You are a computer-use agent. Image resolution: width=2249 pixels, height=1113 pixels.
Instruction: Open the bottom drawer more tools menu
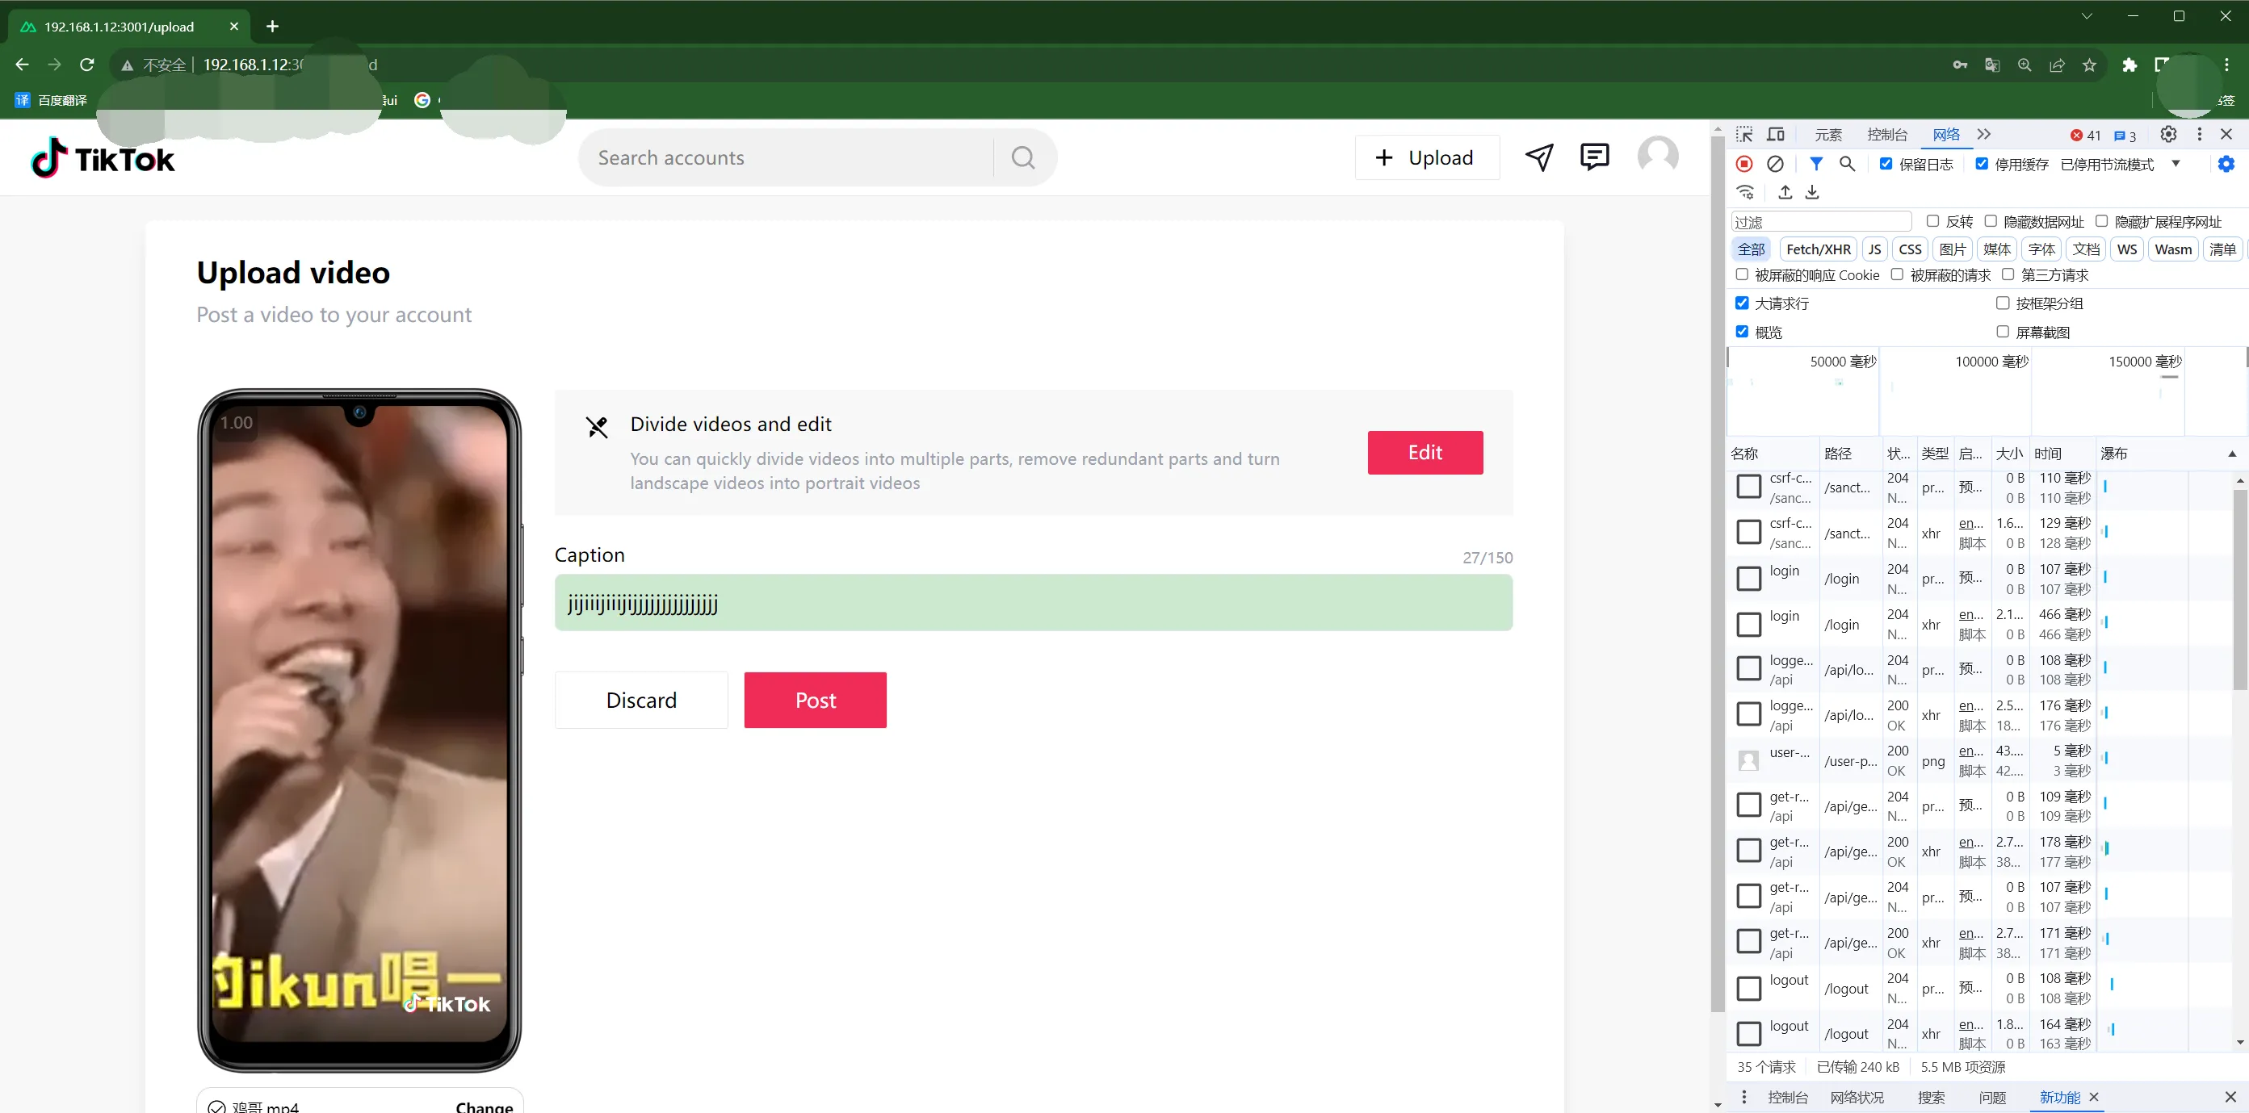(1744, 1096)
